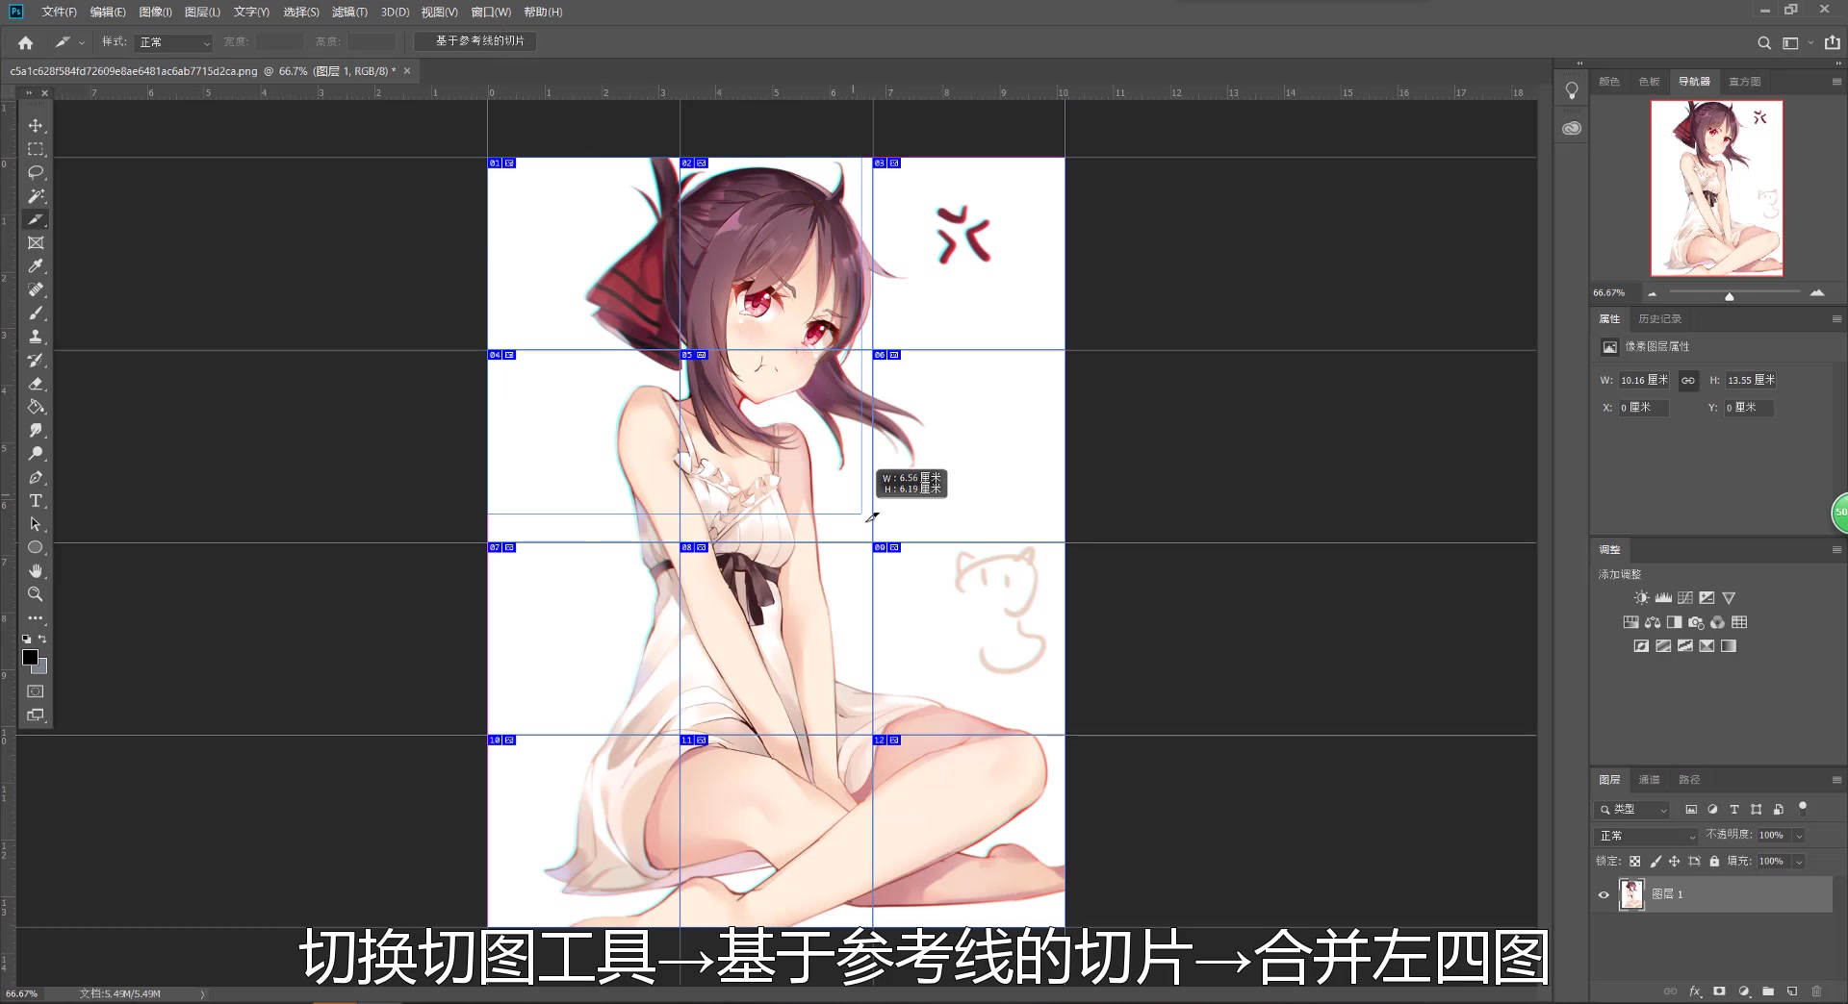1848x1004 pixels.
Task: Select the Frame tool
Action: point(36,243)
